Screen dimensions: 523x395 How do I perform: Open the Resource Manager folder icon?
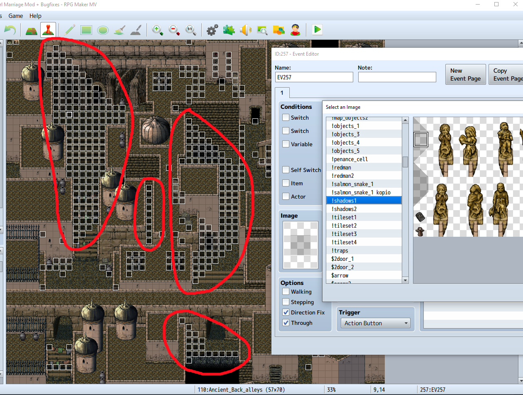(x=279, y=30)
